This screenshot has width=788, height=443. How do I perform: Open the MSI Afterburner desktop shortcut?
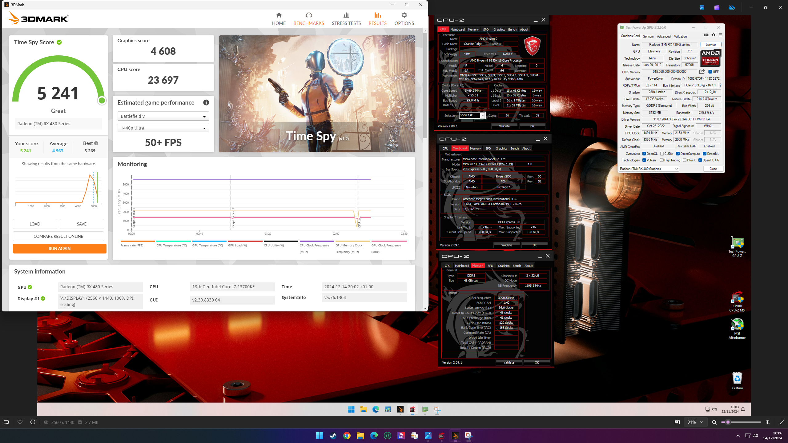click(737, 329)
